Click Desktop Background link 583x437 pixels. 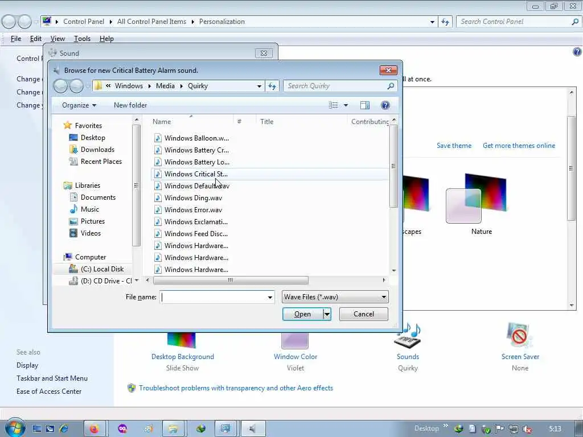point(183,357)
